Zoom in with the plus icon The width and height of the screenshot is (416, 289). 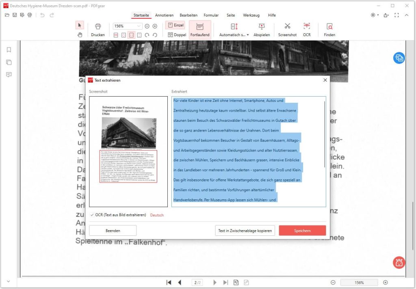156,25
